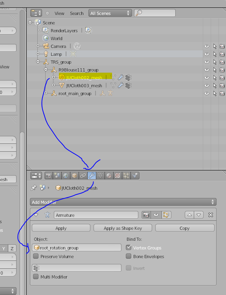Open the Render properties tab
226x295 pixels.
click(49, 176)
